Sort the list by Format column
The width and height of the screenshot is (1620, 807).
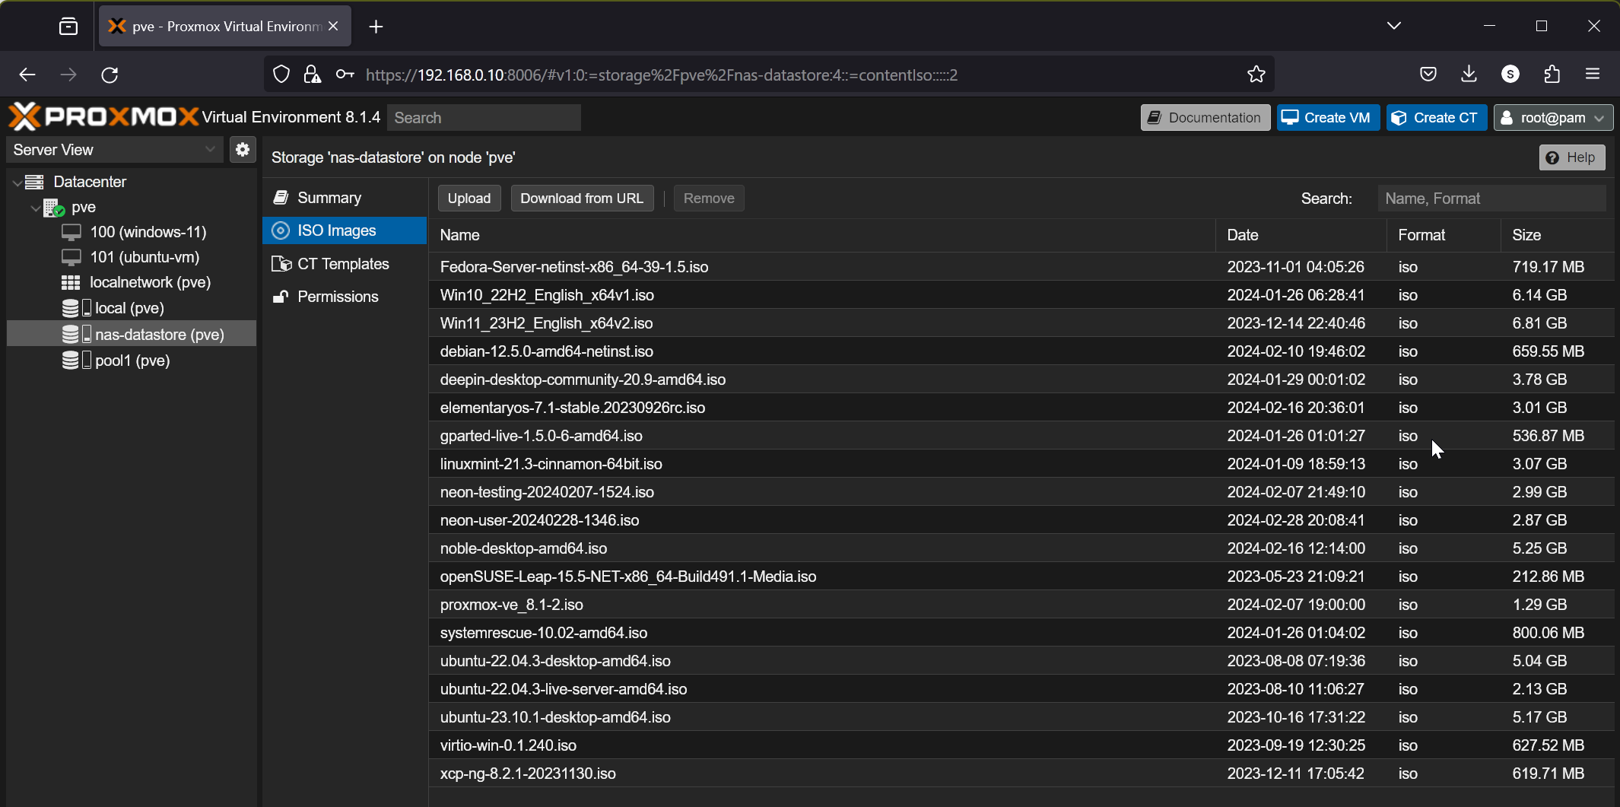pos(1444,235)
